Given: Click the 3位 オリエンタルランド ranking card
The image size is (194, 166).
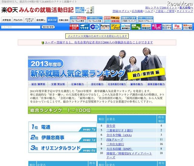Looking at the screenshot, I should (x=62, y=148).
